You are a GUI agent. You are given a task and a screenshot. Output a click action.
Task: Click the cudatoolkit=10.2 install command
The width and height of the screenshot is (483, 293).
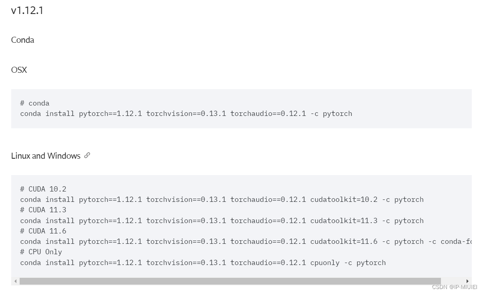(222, 199)
